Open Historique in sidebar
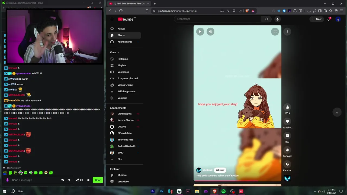The height and width of the screenshot is (195, 347). coord(124,59)
